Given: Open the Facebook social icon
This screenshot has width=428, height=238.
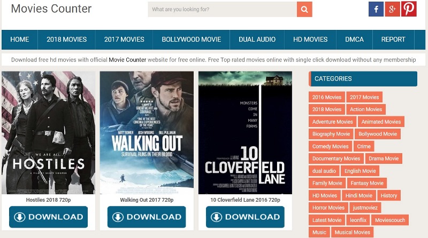Looking at the screenshot, I should [376, 9].
